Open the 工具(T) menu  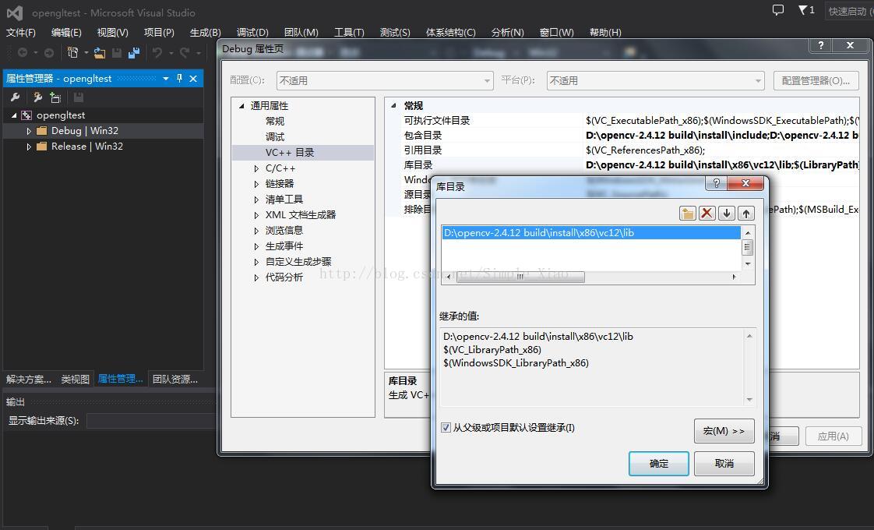349,33
